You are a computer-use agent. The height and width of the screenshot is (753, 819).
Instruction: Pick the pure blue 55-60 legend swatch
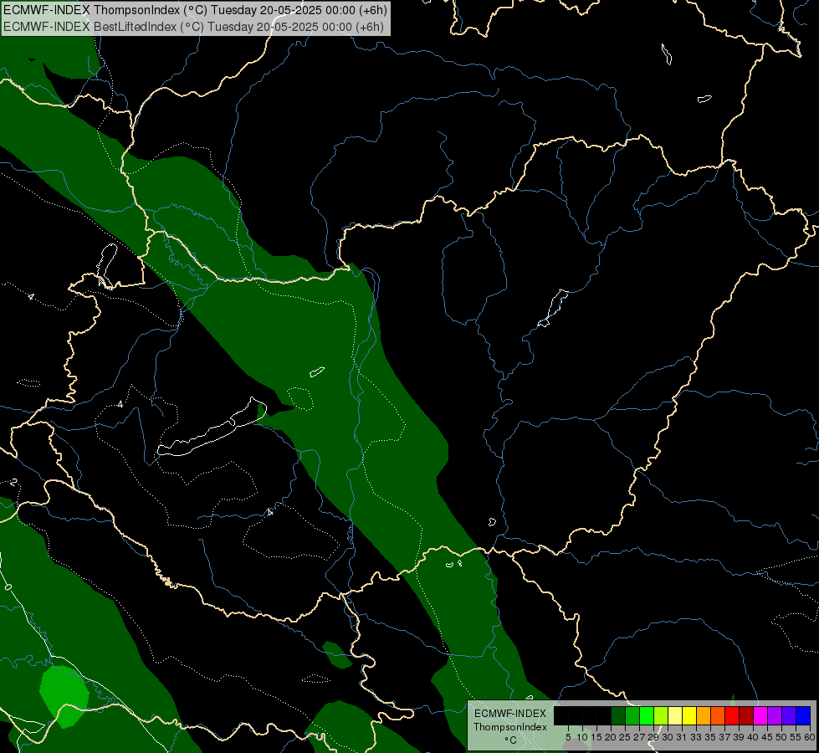click(803, 715)
